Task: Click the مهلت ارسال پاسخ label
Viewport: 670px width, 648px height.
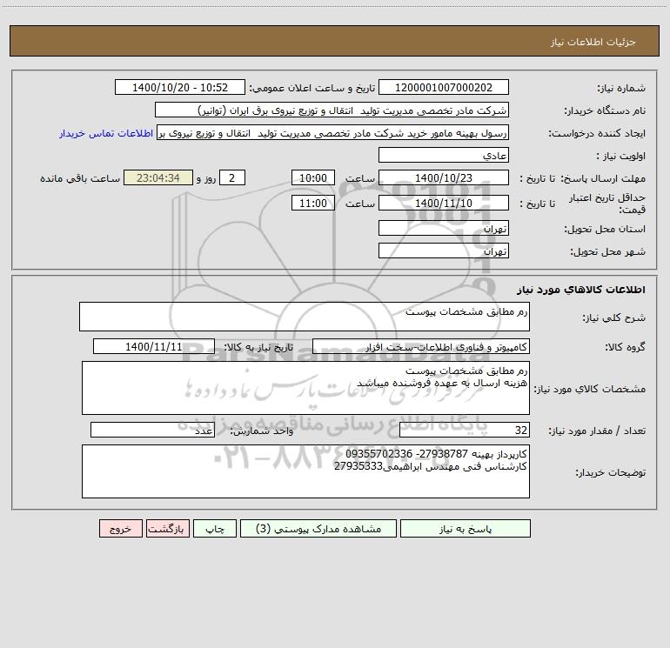Action: point(603,178)
